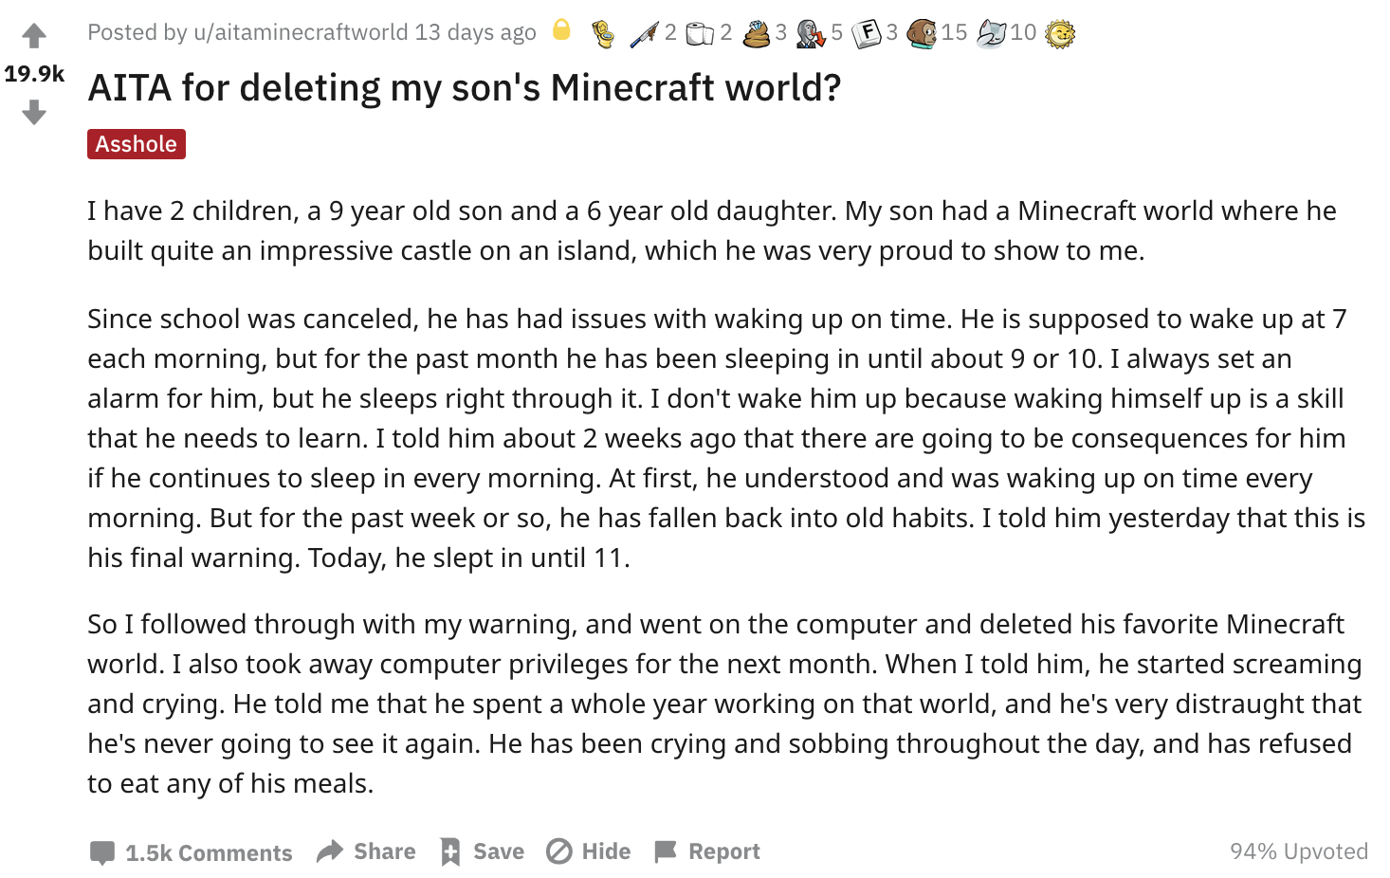The image size is (1390, 878).
Task: Click the red Asshole flair tag
Action: click(137, 144)
